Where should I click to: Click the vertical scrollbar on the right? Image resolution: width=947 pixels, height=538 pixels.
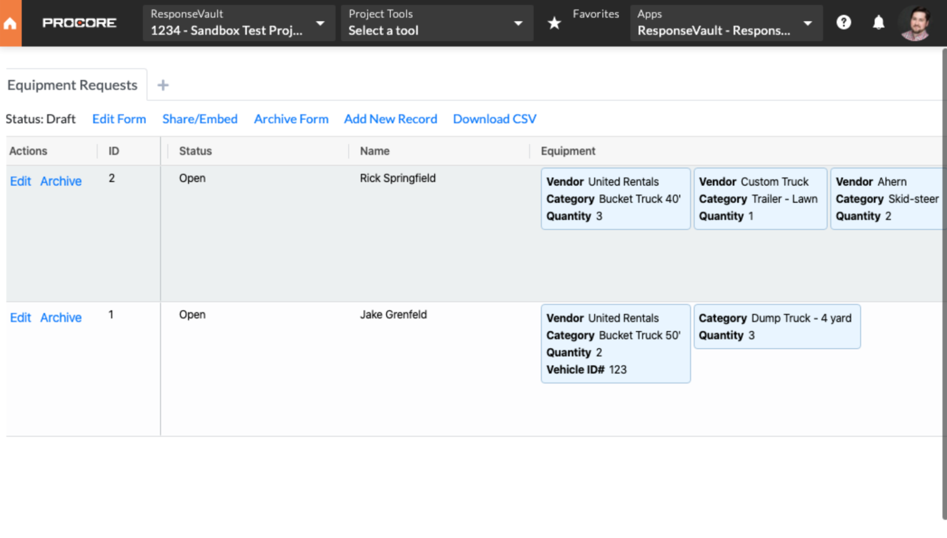tap(944, 284)
